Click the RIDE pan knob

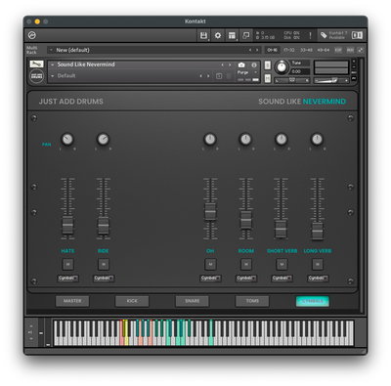point(103,139)
